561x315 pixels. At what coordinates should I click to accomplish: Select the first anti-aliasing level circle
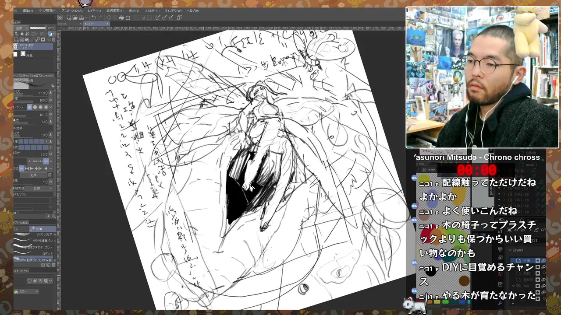pos(29,107)
